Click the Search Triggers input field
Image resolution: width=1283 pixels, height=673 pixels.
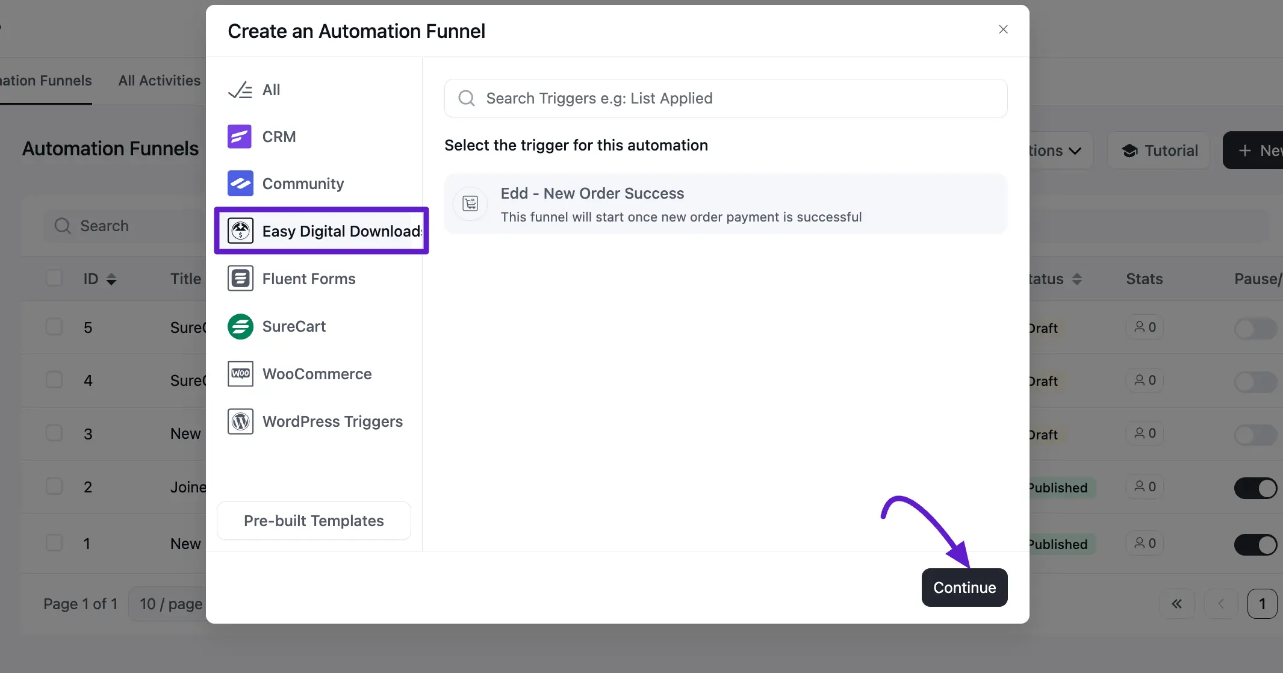[725, 98]
